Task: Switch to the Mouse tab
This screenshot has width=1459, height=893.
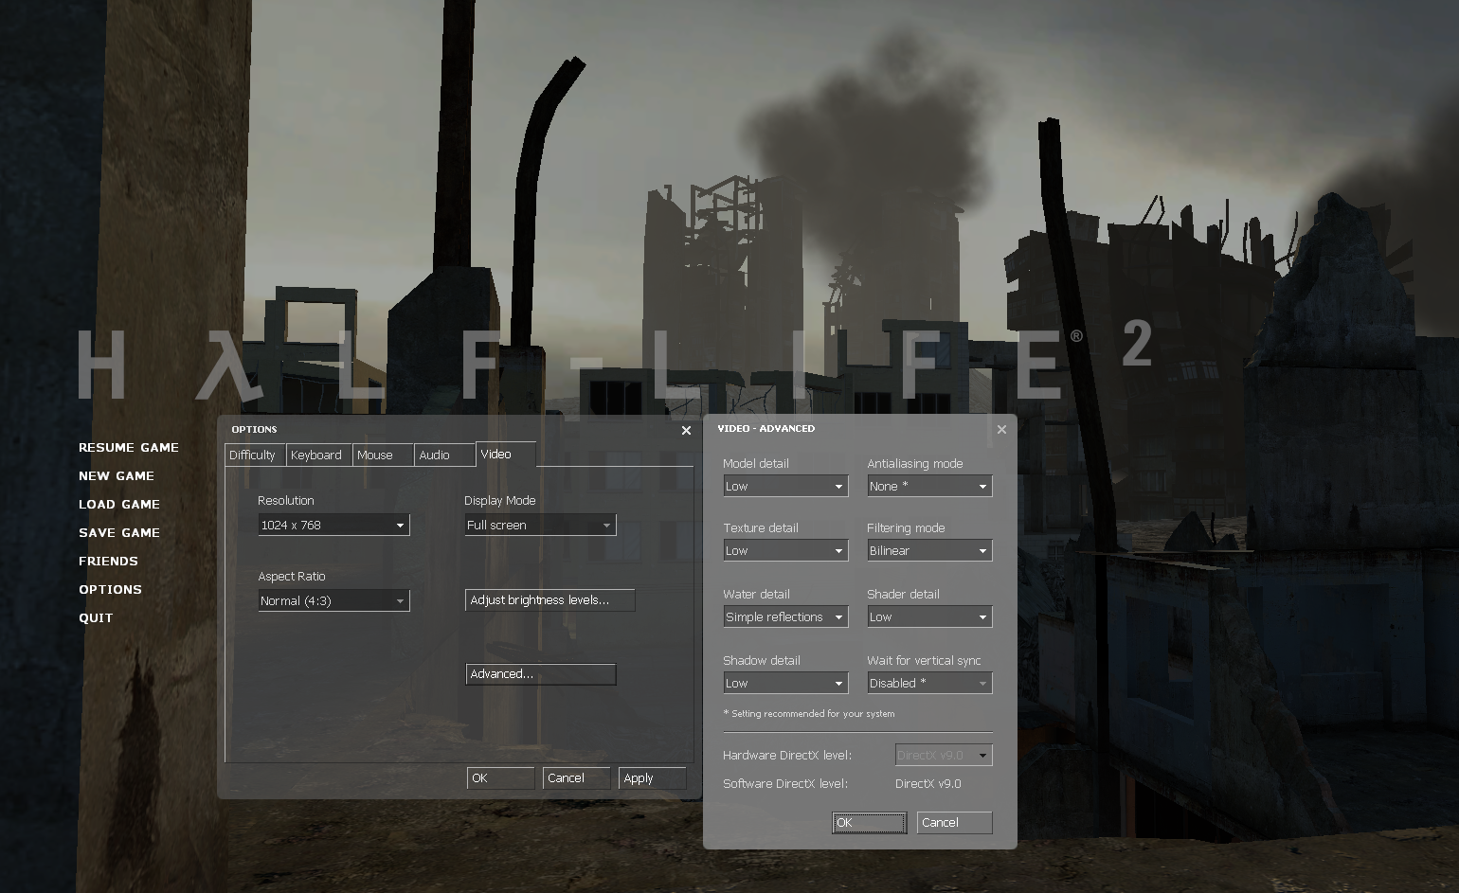Action: tap(383, 455)
